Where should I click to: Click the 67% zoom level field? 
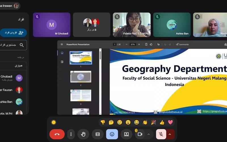[133, 44]
